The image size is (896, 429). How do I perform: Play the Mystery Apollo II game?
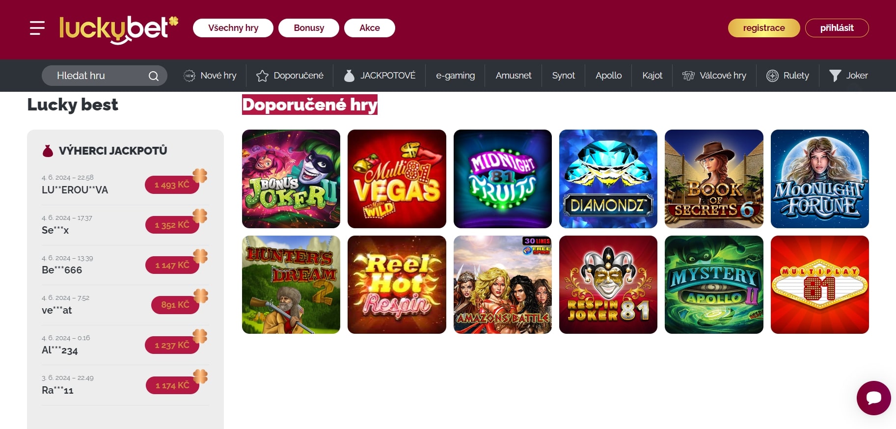714,285
